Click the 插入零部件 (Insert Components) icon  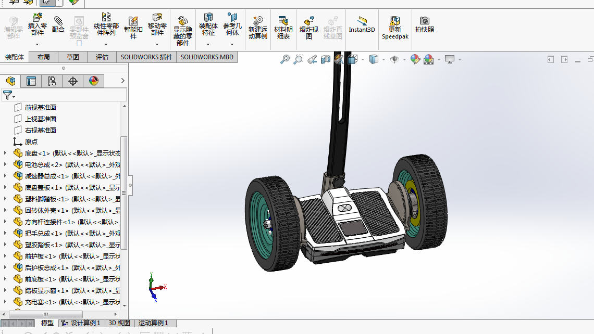[37, 24]
